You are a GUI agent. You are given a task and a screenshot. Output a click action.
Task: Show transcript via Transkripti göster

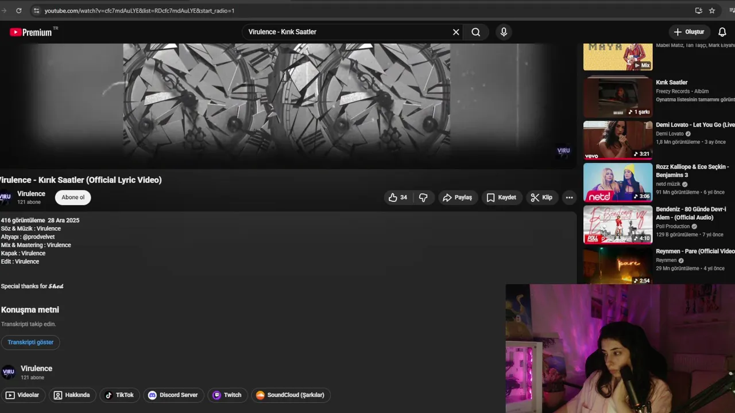[x=30, y=342]
